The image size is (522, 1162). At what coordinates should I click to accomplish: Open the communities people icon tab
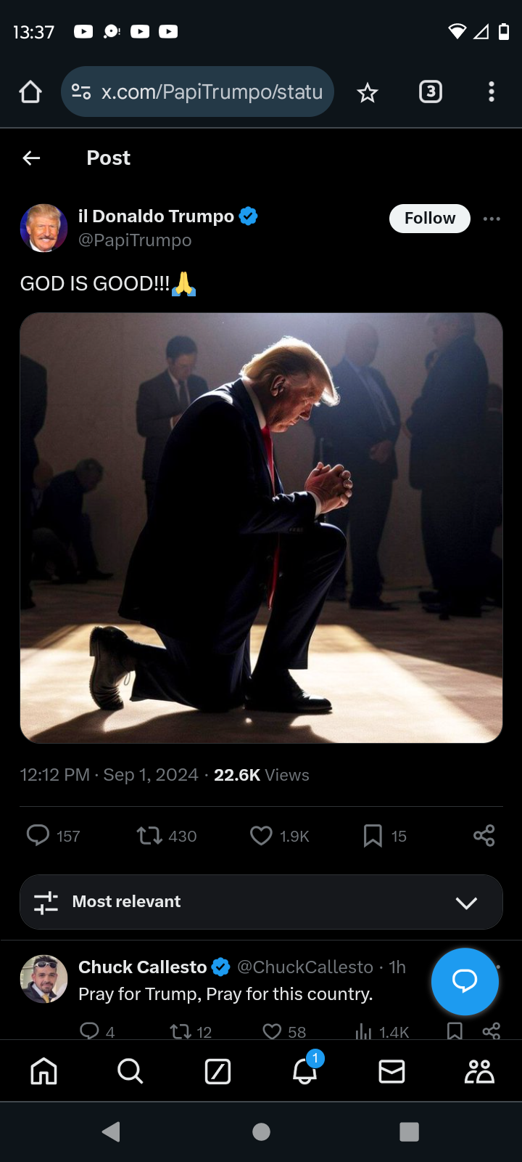pos(479,1071)
